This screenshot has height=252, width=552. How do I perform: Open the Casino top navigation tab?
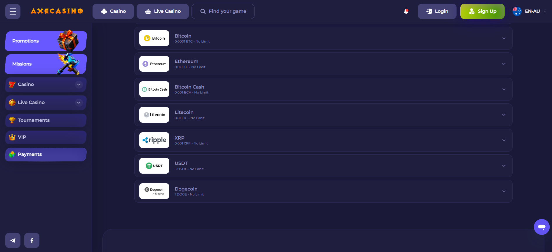tap(113, 11)
